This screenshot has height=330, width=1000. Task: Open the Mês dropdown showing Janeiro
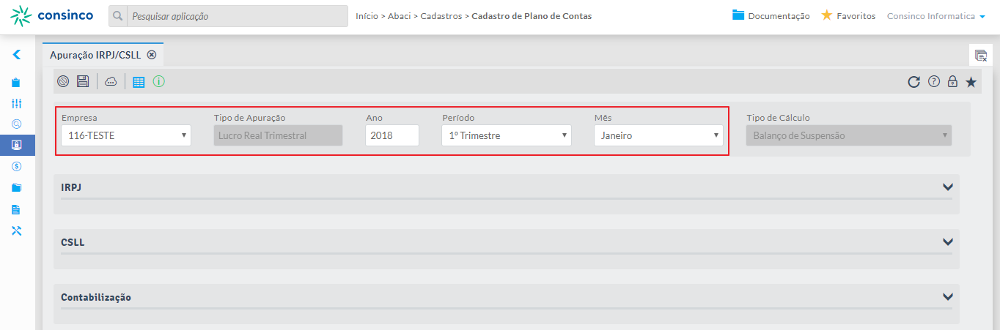click(658, 135)
